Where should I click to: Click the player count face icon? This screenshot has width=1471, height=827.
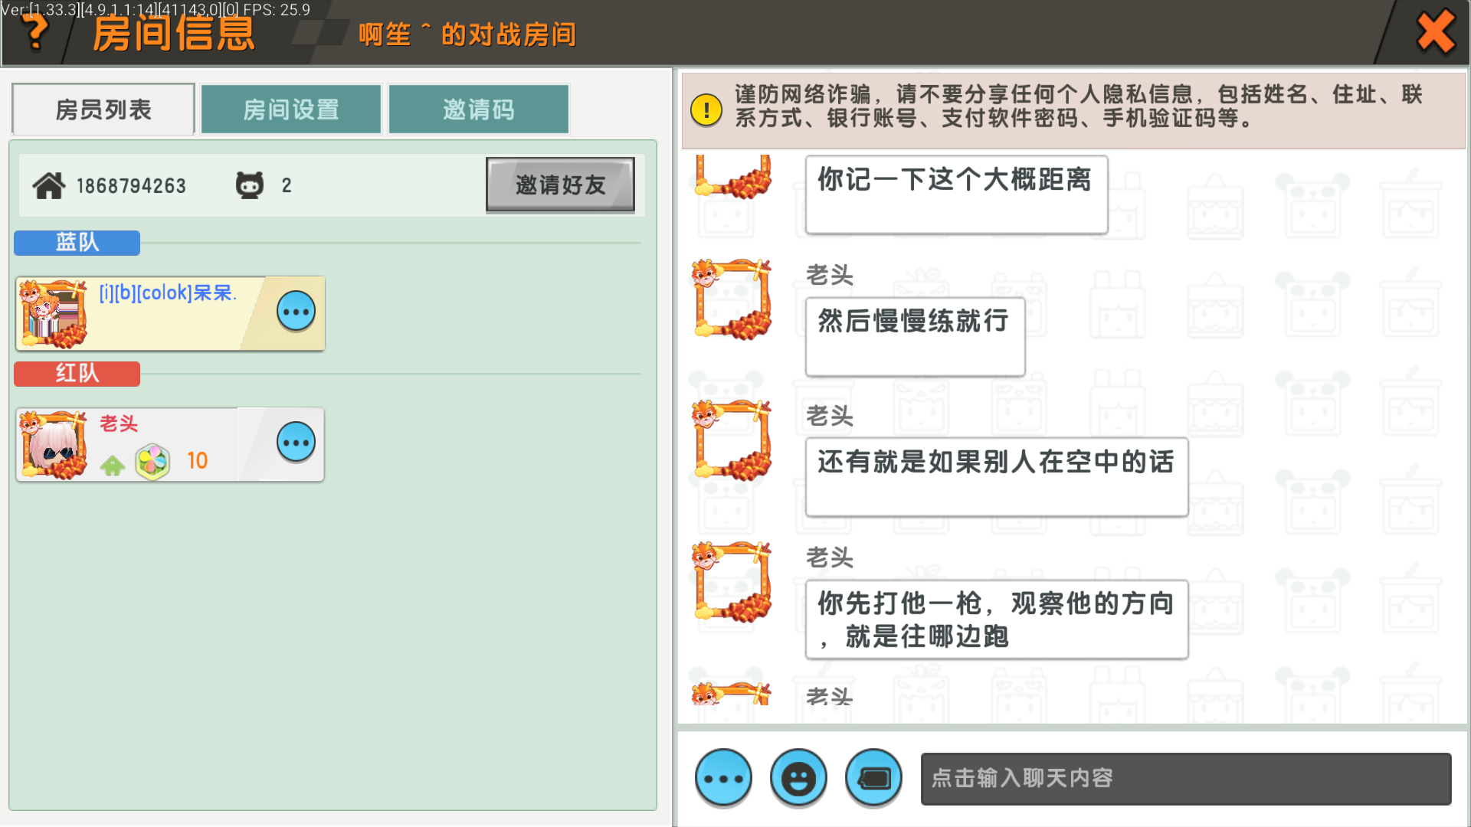tap(250, 185)
